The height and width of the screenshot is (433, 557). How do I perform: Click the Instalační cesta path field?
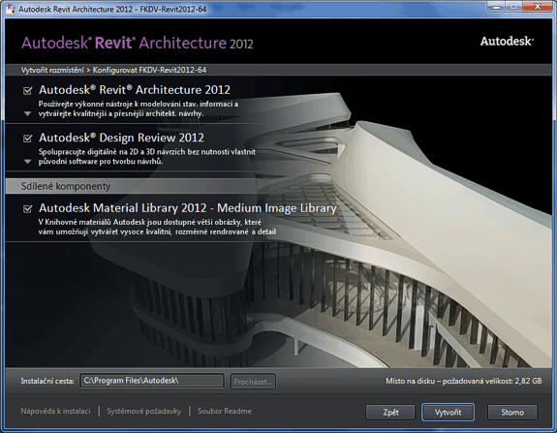click(x=152, y=381)
